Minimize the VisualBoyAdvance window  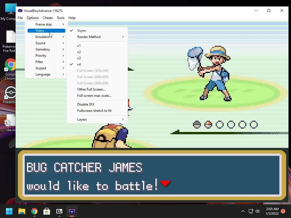click(x=256, y=11)
